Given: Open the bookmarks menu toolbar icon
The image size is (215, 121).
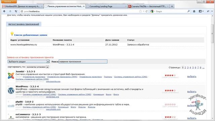Looking at the screenshot, I should [201, 11].
